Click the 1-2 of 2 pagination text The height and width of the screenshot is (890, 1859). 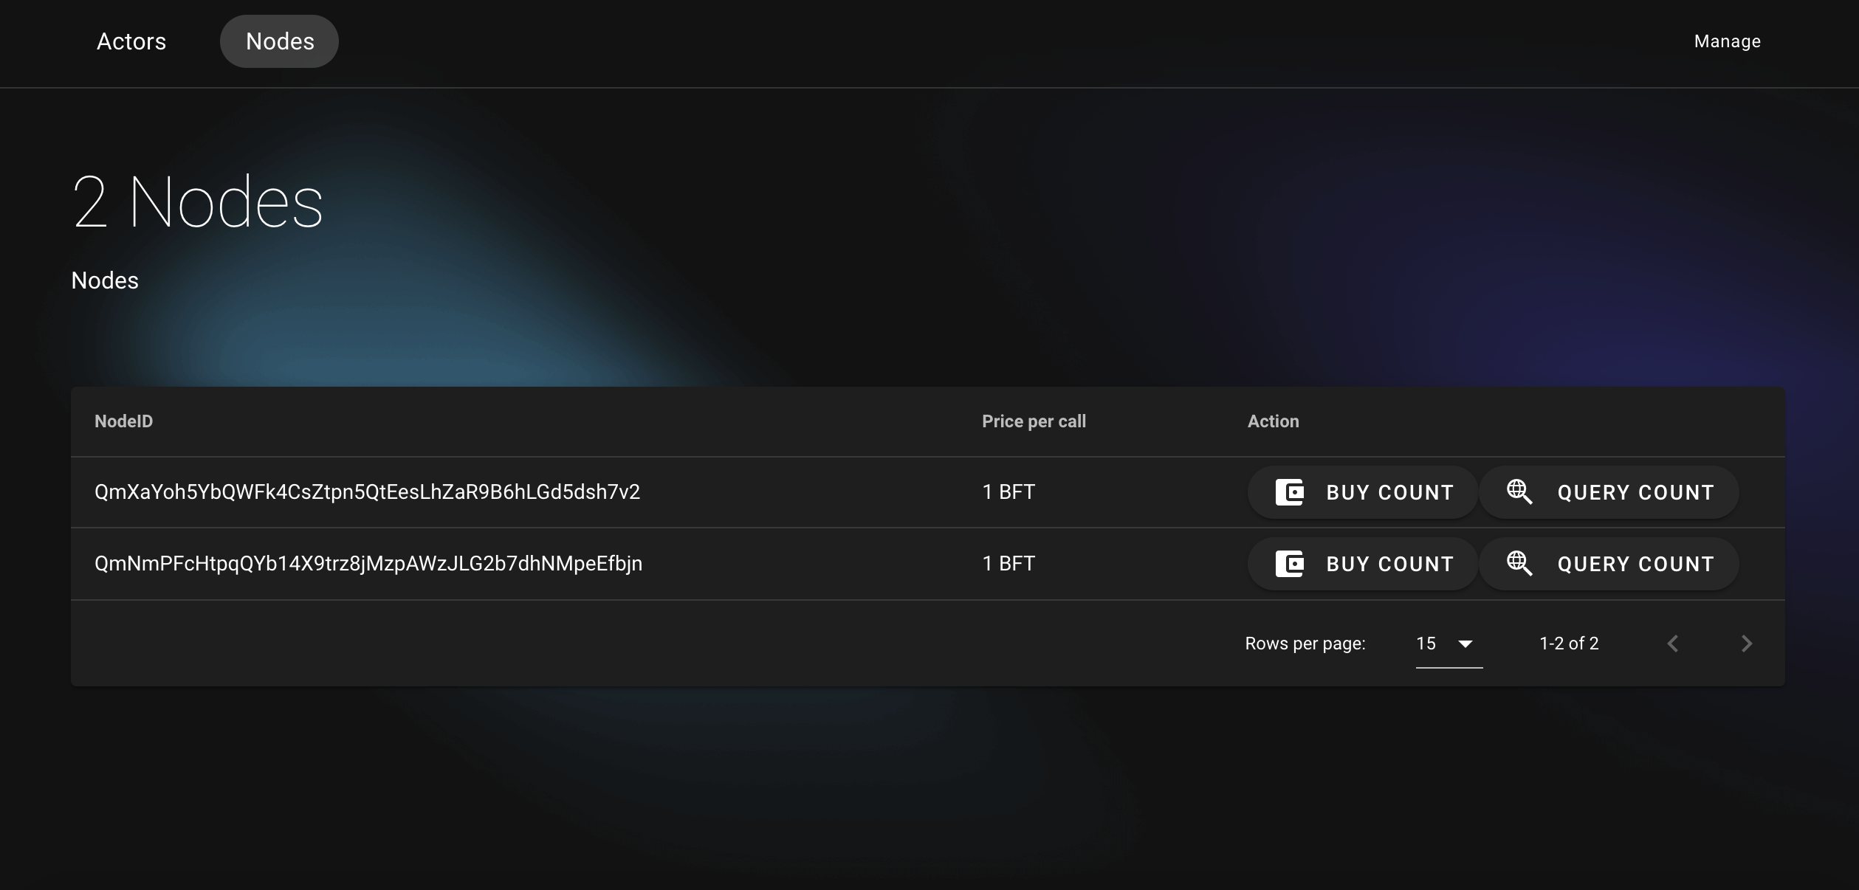[x=1569, y=644]
